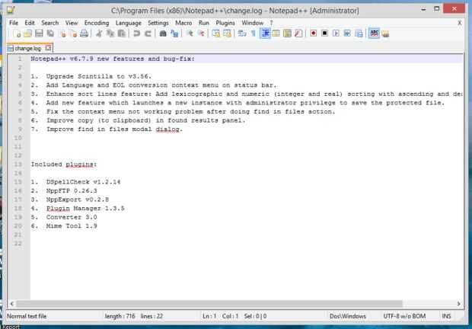Click the Paste clipboard icon
This screenshot has height=329, width=472.
click(x=122, y=34)
